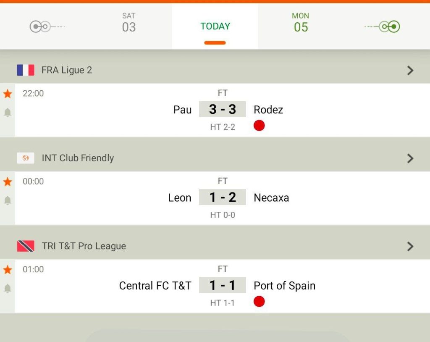Open the Leon vs Necaxa match
This screenshot has height=342, width=430.
pos(223,197)
